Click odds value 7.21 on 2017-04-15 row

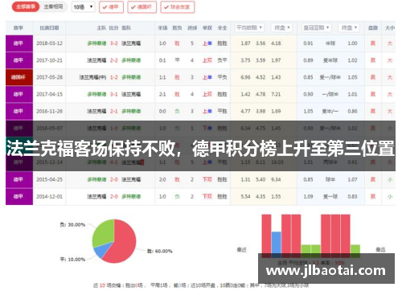276,94
